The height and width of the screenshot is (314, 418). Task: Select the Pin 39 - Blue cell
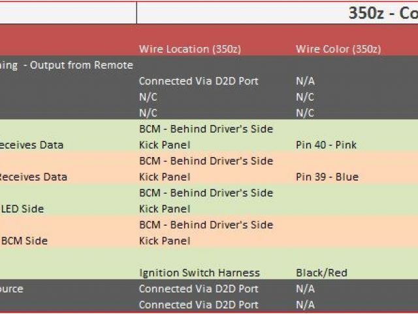pyautogui.click(x=326, y=177)
